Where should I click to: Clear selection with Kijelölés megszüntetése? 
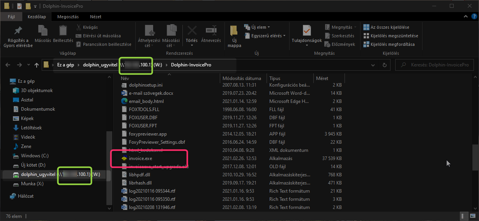click(x=391, y=36)
